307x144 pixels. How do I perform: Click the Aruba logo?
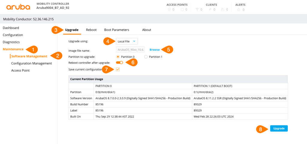point(18,7)
